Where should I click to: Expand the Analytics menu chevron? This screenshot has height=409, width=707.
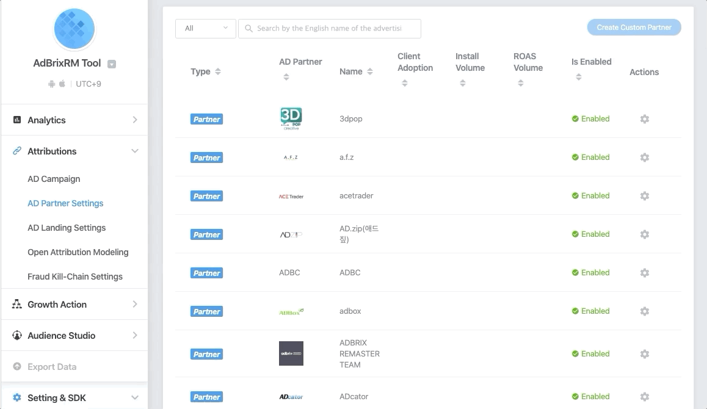(x=135, y=120)
